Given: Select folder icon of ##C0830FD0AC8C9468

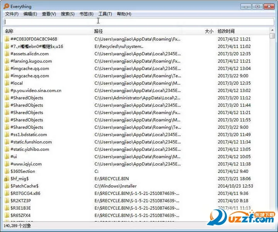Looking at the screenshot, I should 7,39.
